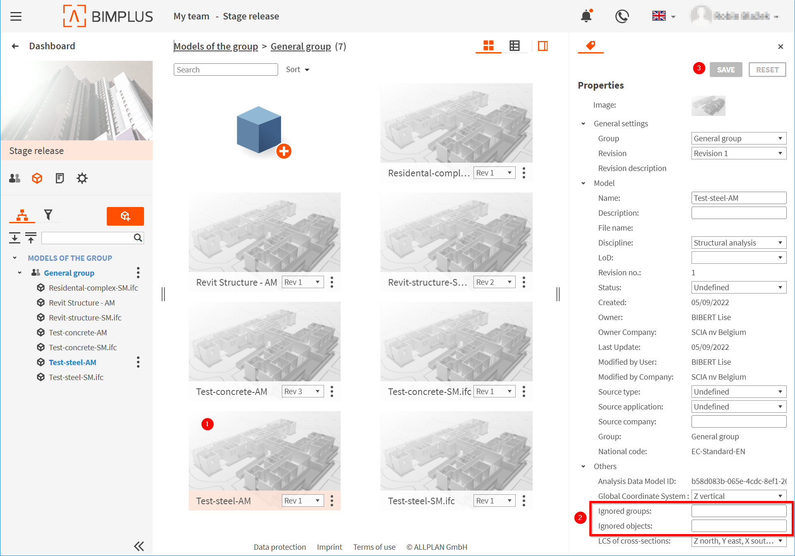
Task: Click the phone support icon
Action: point(622,16)
